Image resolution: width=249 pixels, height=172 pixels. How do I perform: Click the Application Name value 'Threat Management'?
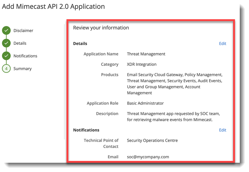146,54
